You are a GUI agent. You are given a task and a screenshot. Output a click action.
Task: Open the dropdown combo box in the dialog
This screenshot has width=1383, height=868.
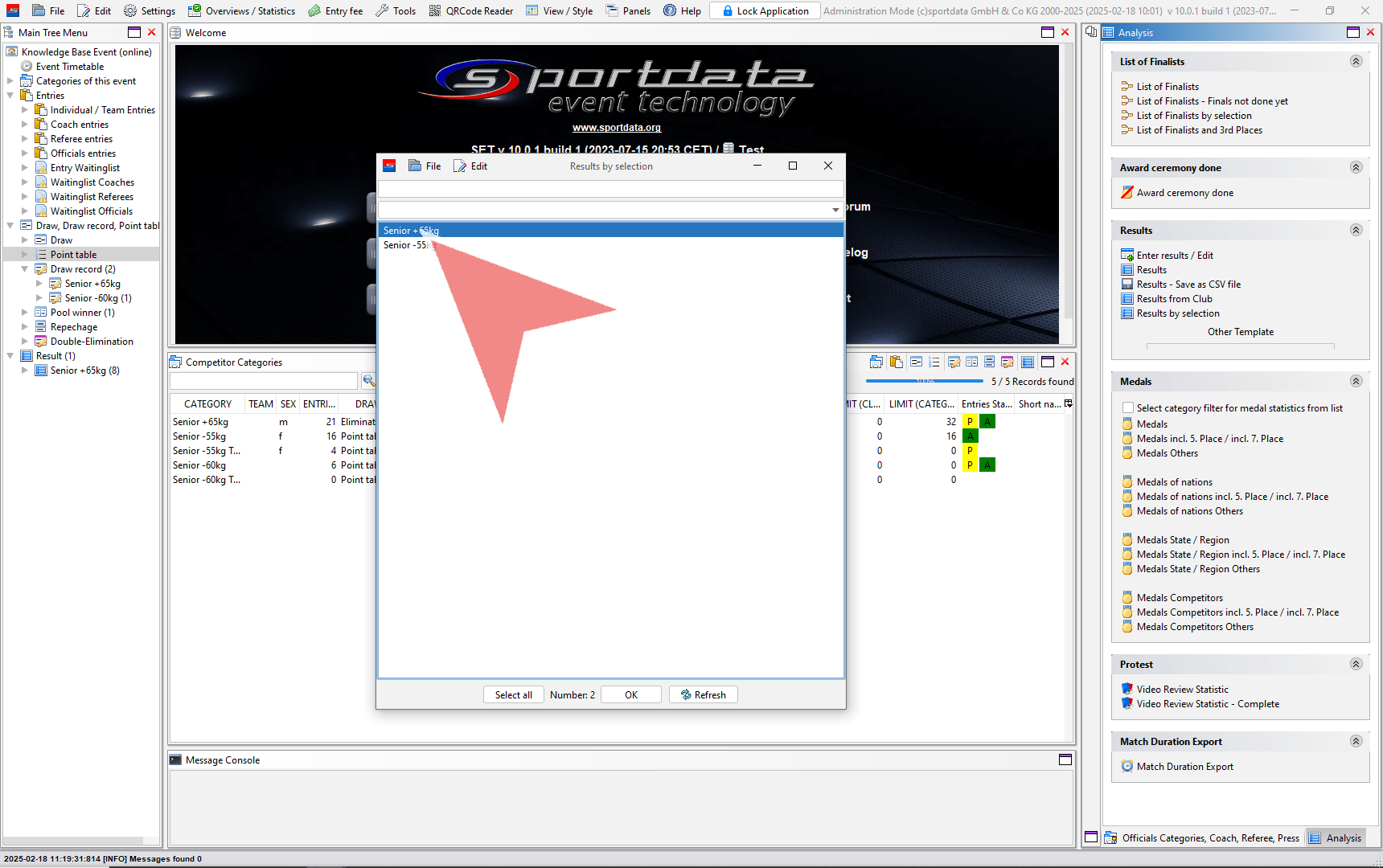point(836,210)
